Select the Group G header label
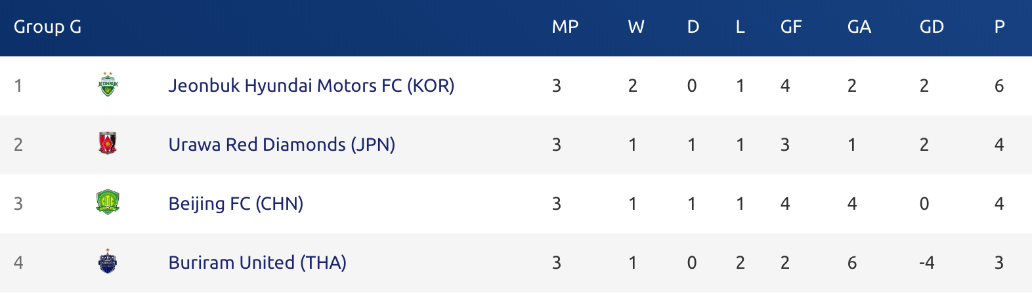 (47, 27)
